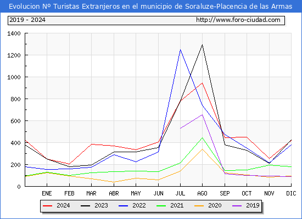Click the SEP month axis label

[x=225, y=193]
